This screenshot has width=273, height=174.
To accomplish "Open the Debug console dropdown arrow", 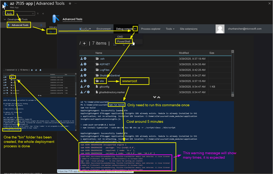I will 135,29.
